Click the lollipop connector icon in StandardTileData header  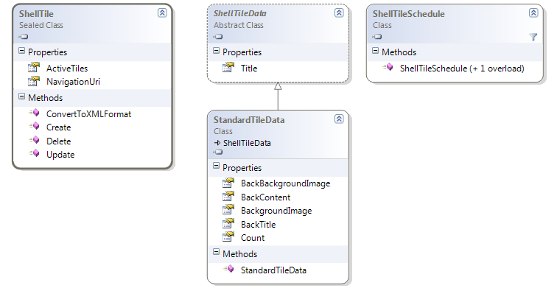pos(218,152)
